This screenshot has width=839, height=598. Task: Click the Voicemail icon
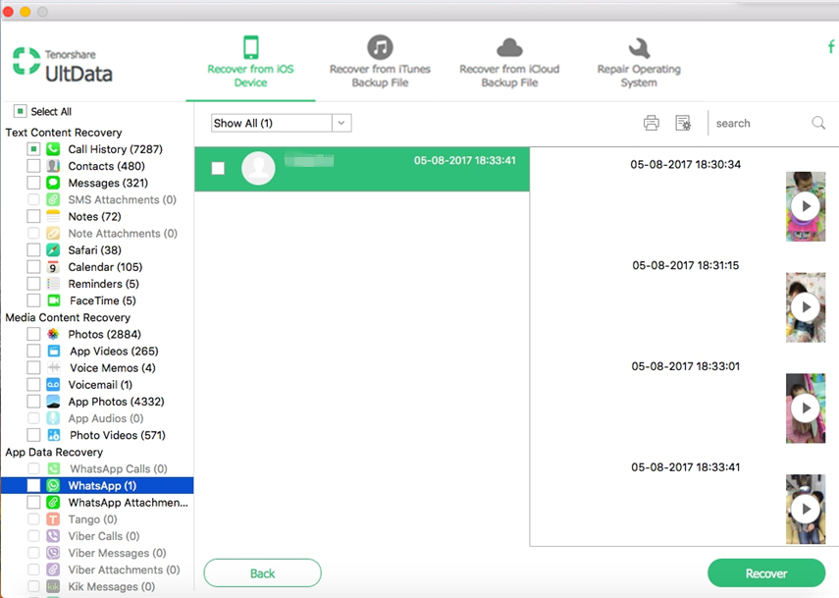[53, 384]
